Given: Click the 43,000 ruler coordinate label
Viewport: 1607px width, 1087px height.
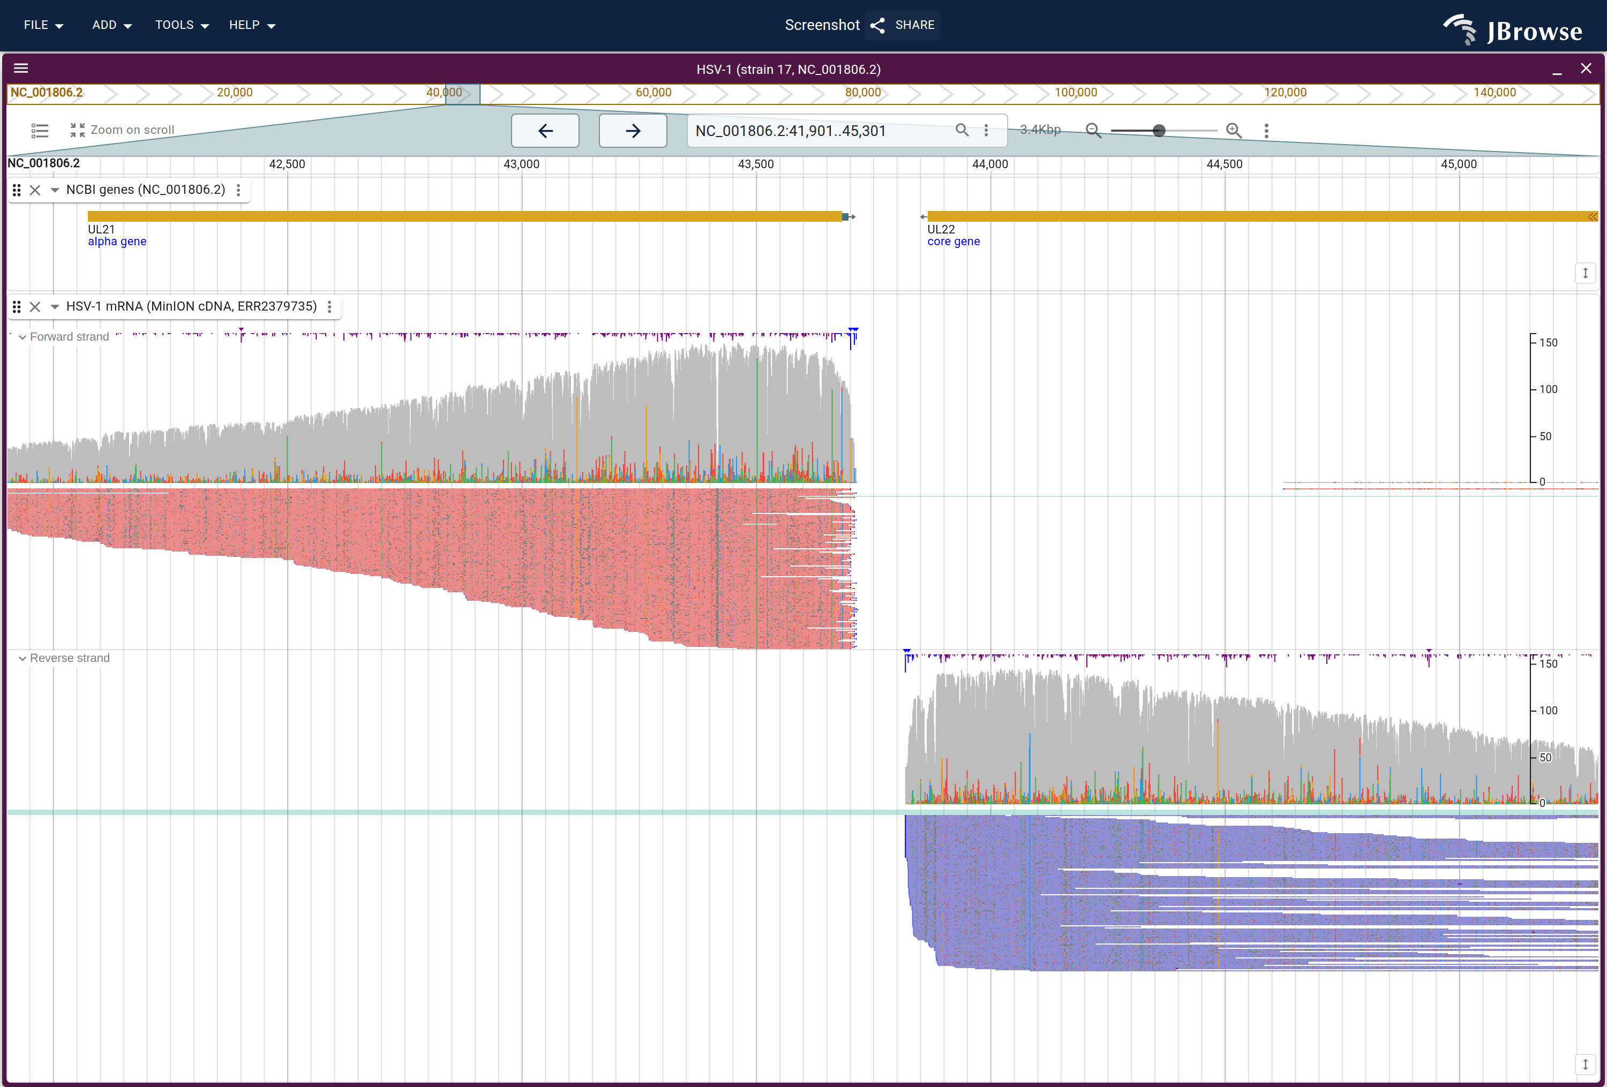Looking at the screenshot, I should coord(521,164).
